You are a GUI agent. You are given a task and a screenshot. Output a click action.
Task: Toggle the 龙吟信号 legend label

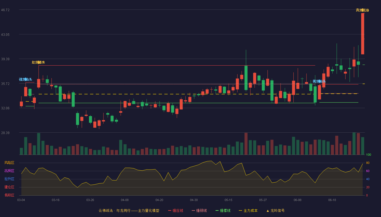(278, 210)
